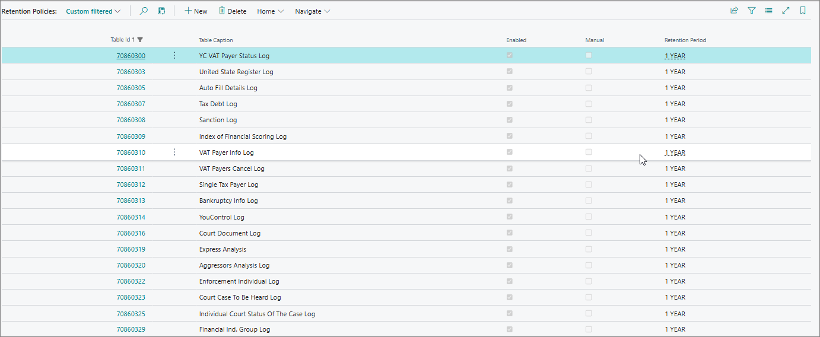Open Table Id link 70860300

coord(131,56)
